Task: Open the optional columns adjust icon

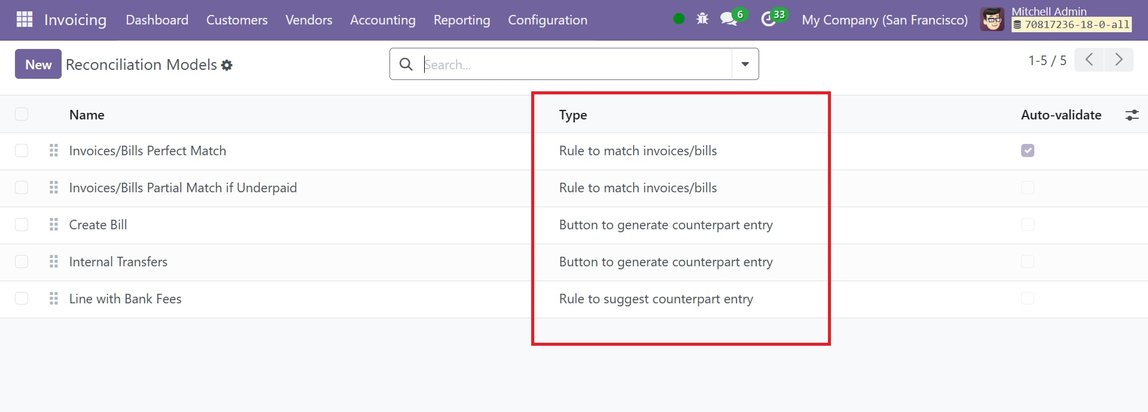Action: [1132, 115]
